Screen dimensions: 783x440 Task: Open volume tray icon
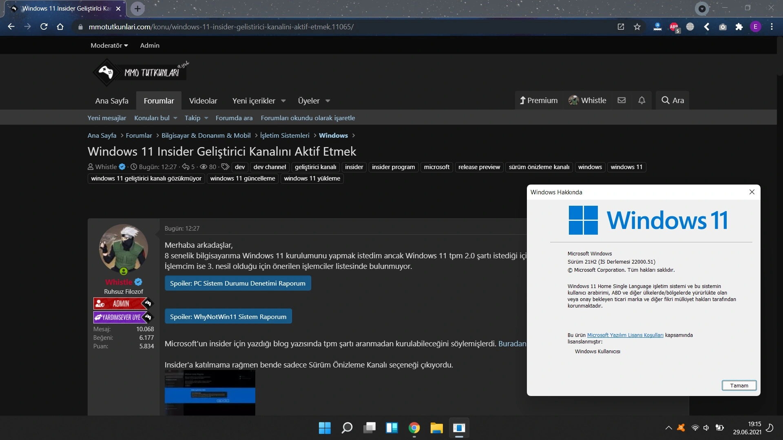[x=706, y=428]
